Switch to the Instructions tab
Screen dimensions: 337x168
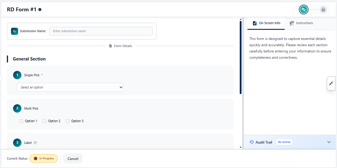pyautogui.click(x=301, y=23)
